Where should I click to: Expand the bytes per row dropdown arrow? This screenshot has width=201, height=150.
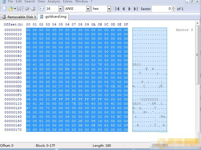(60, 9)
